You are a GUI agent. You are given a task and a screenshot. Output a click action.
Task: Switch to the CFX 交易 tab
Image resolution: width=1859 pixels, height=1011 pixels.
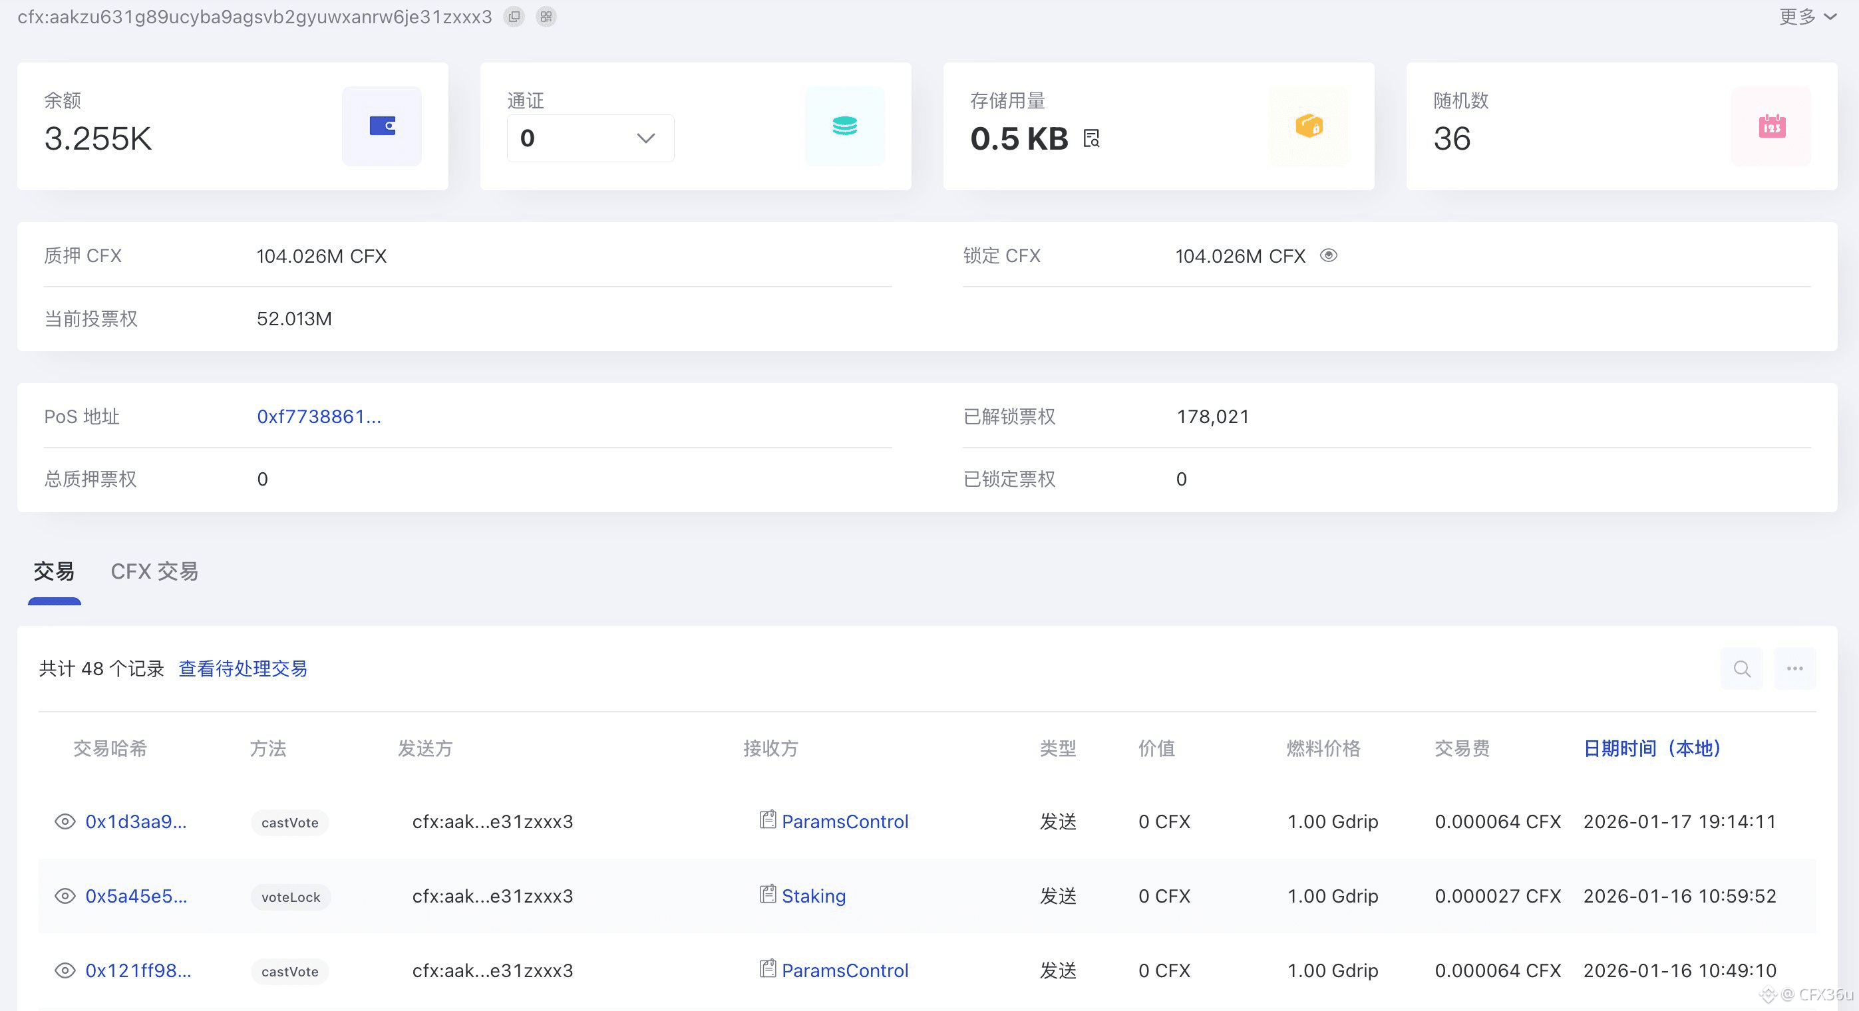(x=154, y=571)
